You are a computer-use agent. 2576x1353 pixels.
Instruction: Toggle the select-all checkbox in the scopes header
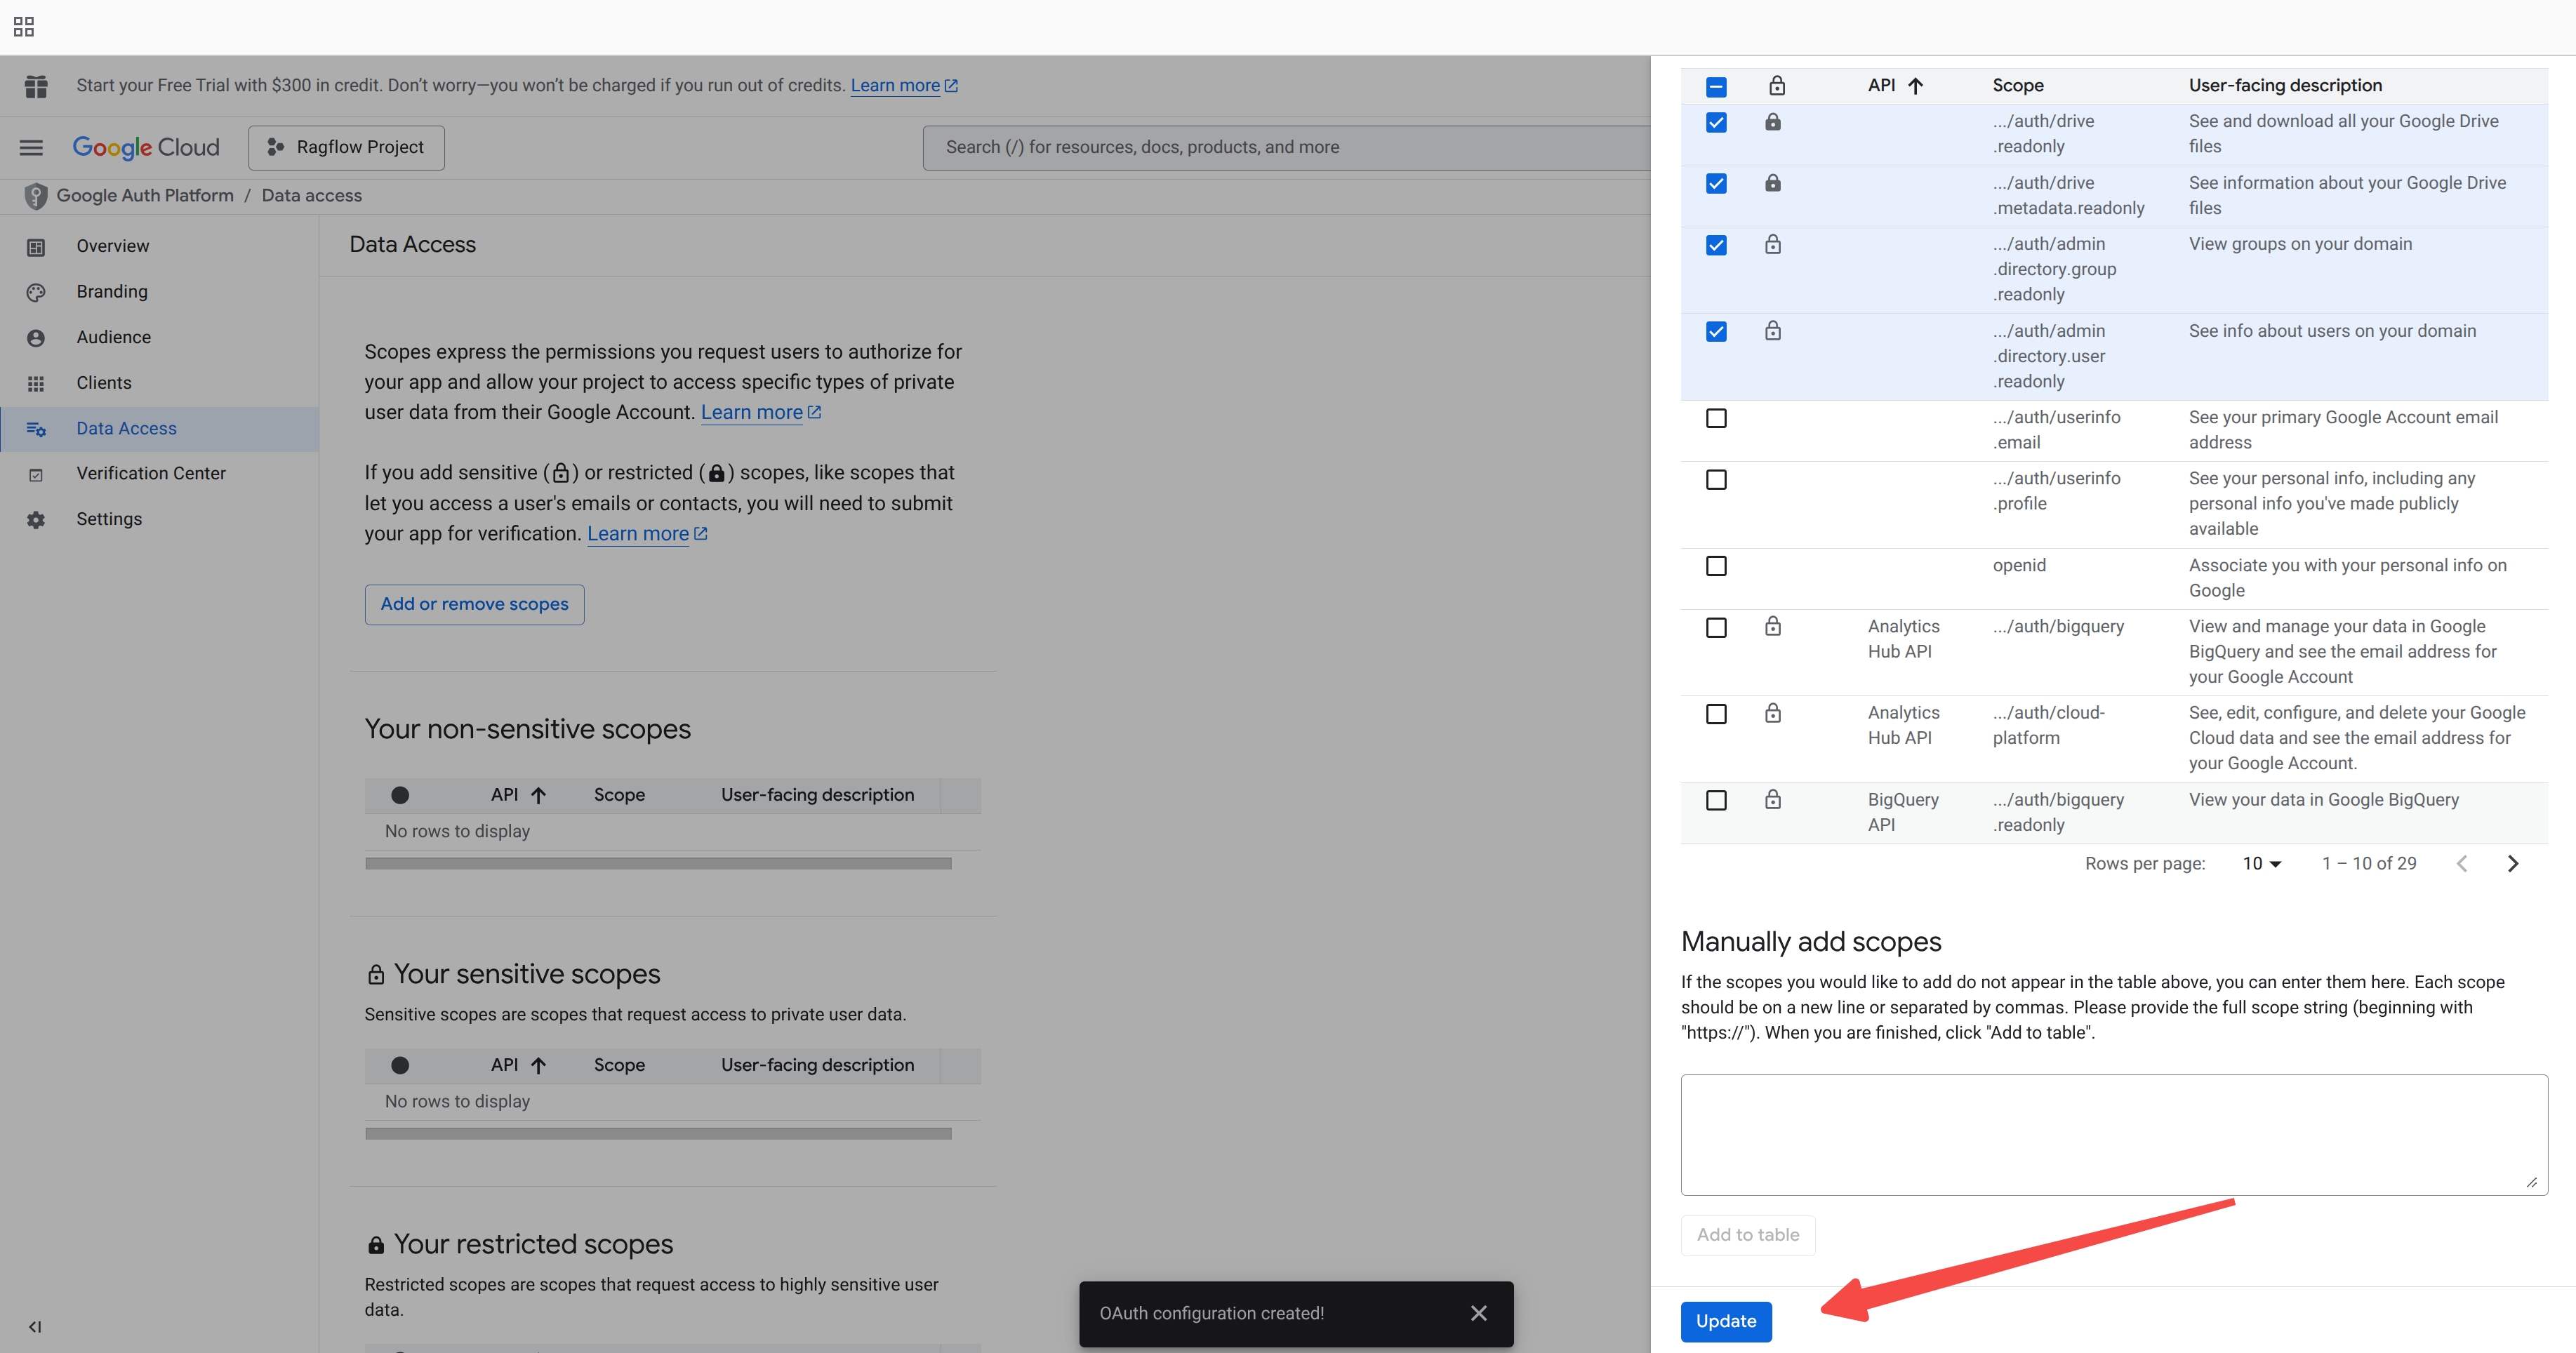1716,87
